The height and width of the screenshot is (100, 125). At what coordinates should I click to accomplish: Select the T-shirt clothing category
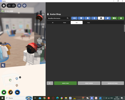click(81, 18)
